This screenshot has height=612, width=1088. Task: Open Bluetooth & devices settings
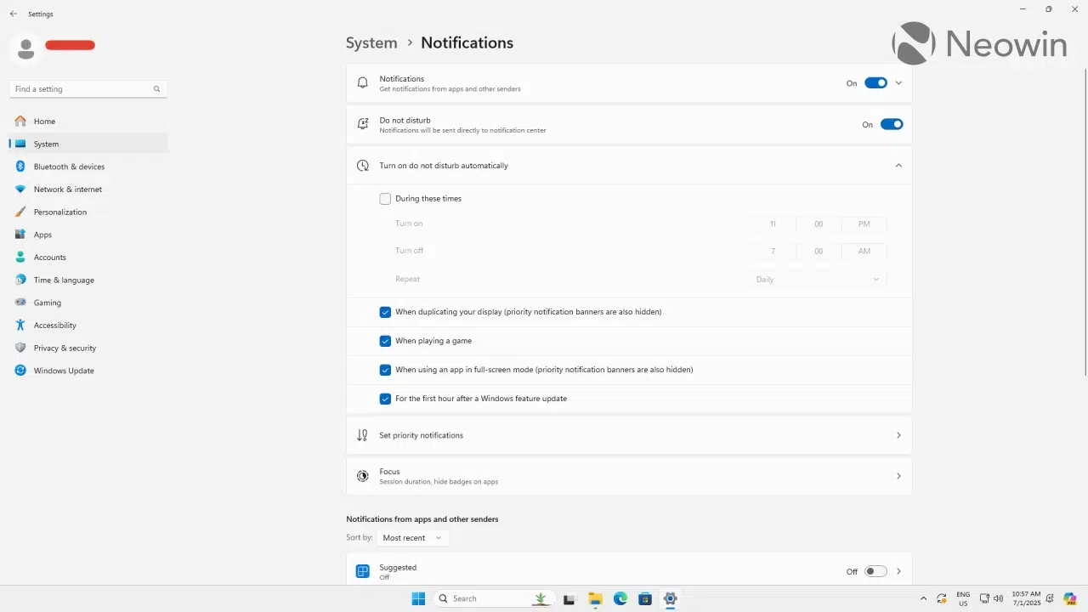[x=88, y=167]
